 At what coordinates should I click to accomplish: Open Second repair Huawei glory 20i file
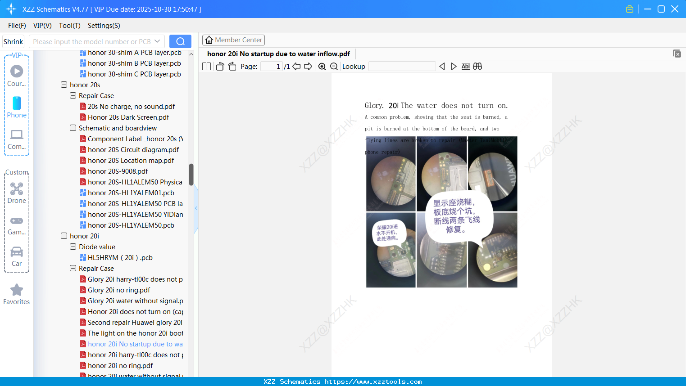click(135, 322)
